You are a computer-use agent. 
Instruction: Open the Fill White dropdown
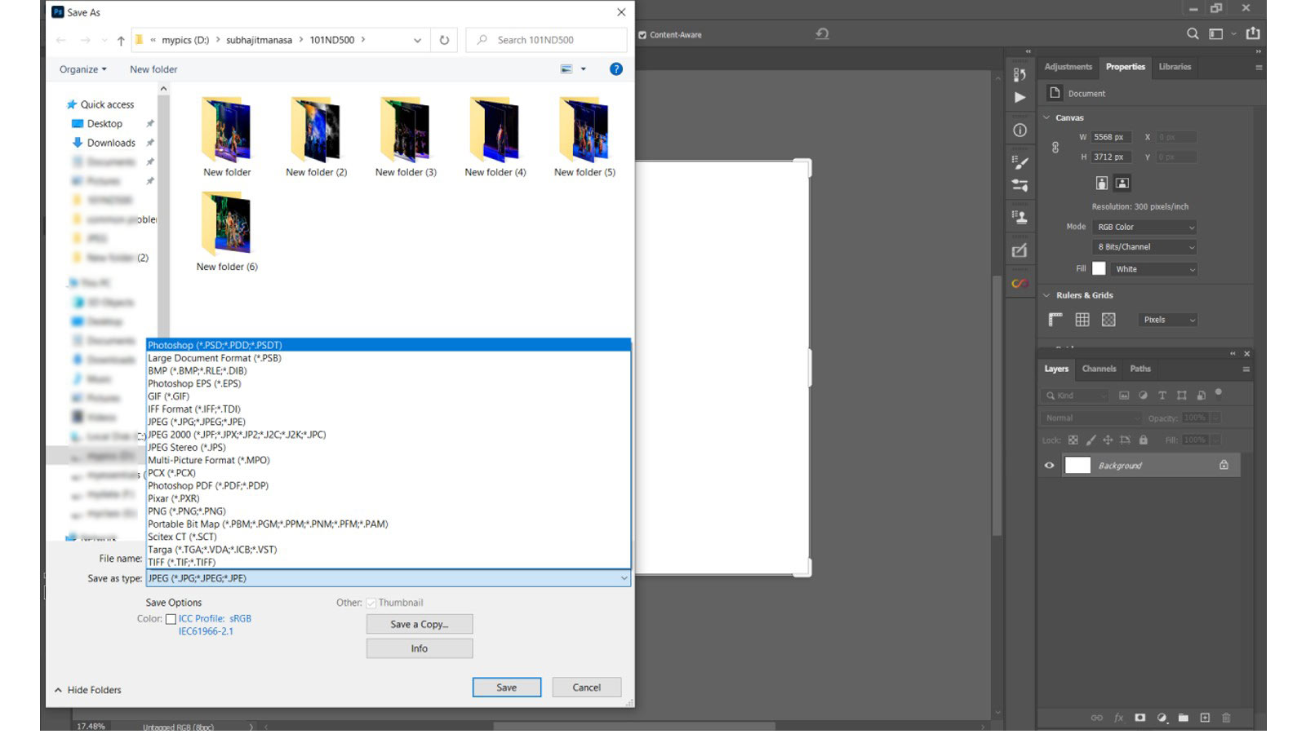(1154, 269)
